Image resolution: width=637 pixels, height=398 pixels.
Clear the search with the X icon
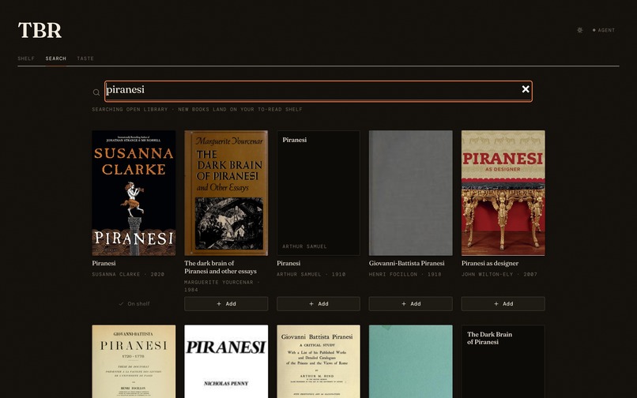[x=526, y=89]
